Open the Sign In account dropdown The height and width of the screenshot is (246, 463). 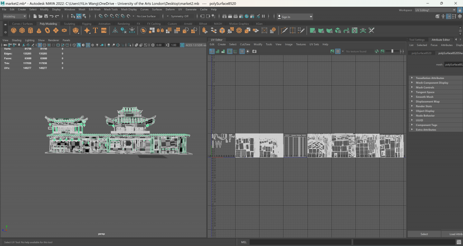pos(294,17)
